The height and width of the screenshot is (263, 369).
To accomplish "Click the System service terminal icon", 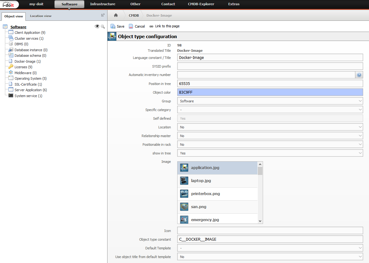I will [11, 96].
